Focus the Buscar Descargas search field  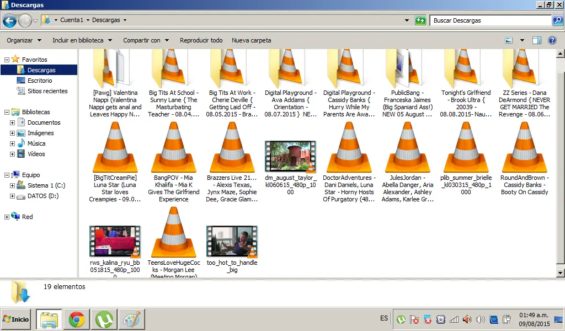point(490,20)
